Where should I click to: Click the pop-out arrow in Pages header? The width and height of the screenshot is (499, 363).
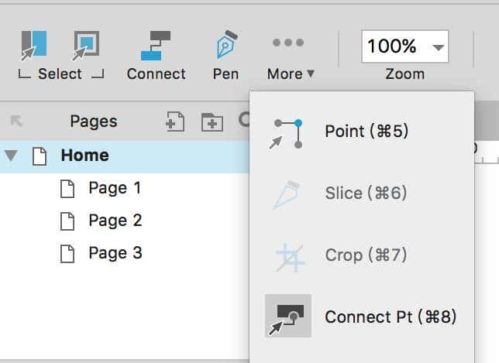[x=16, y=122]
